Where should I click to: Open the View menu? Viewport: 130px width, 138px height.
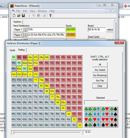32,11
